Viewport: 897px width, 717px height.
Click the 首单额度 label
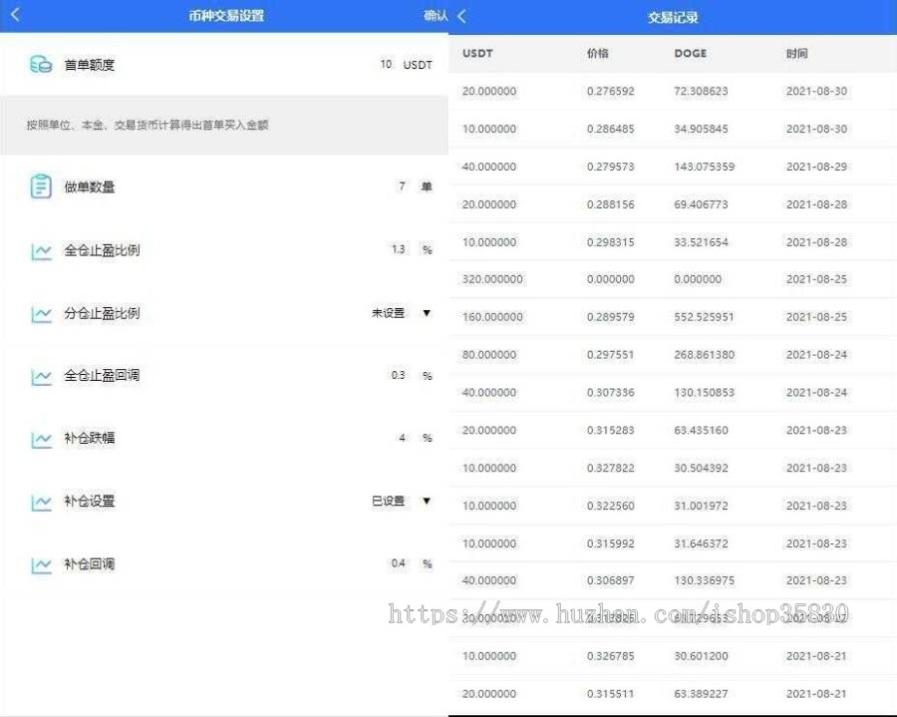tap(90, 65)
